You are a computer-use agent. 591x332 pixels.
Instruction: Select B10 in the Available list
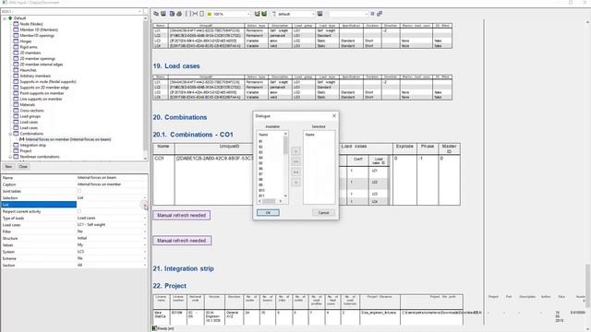[261, 191]
